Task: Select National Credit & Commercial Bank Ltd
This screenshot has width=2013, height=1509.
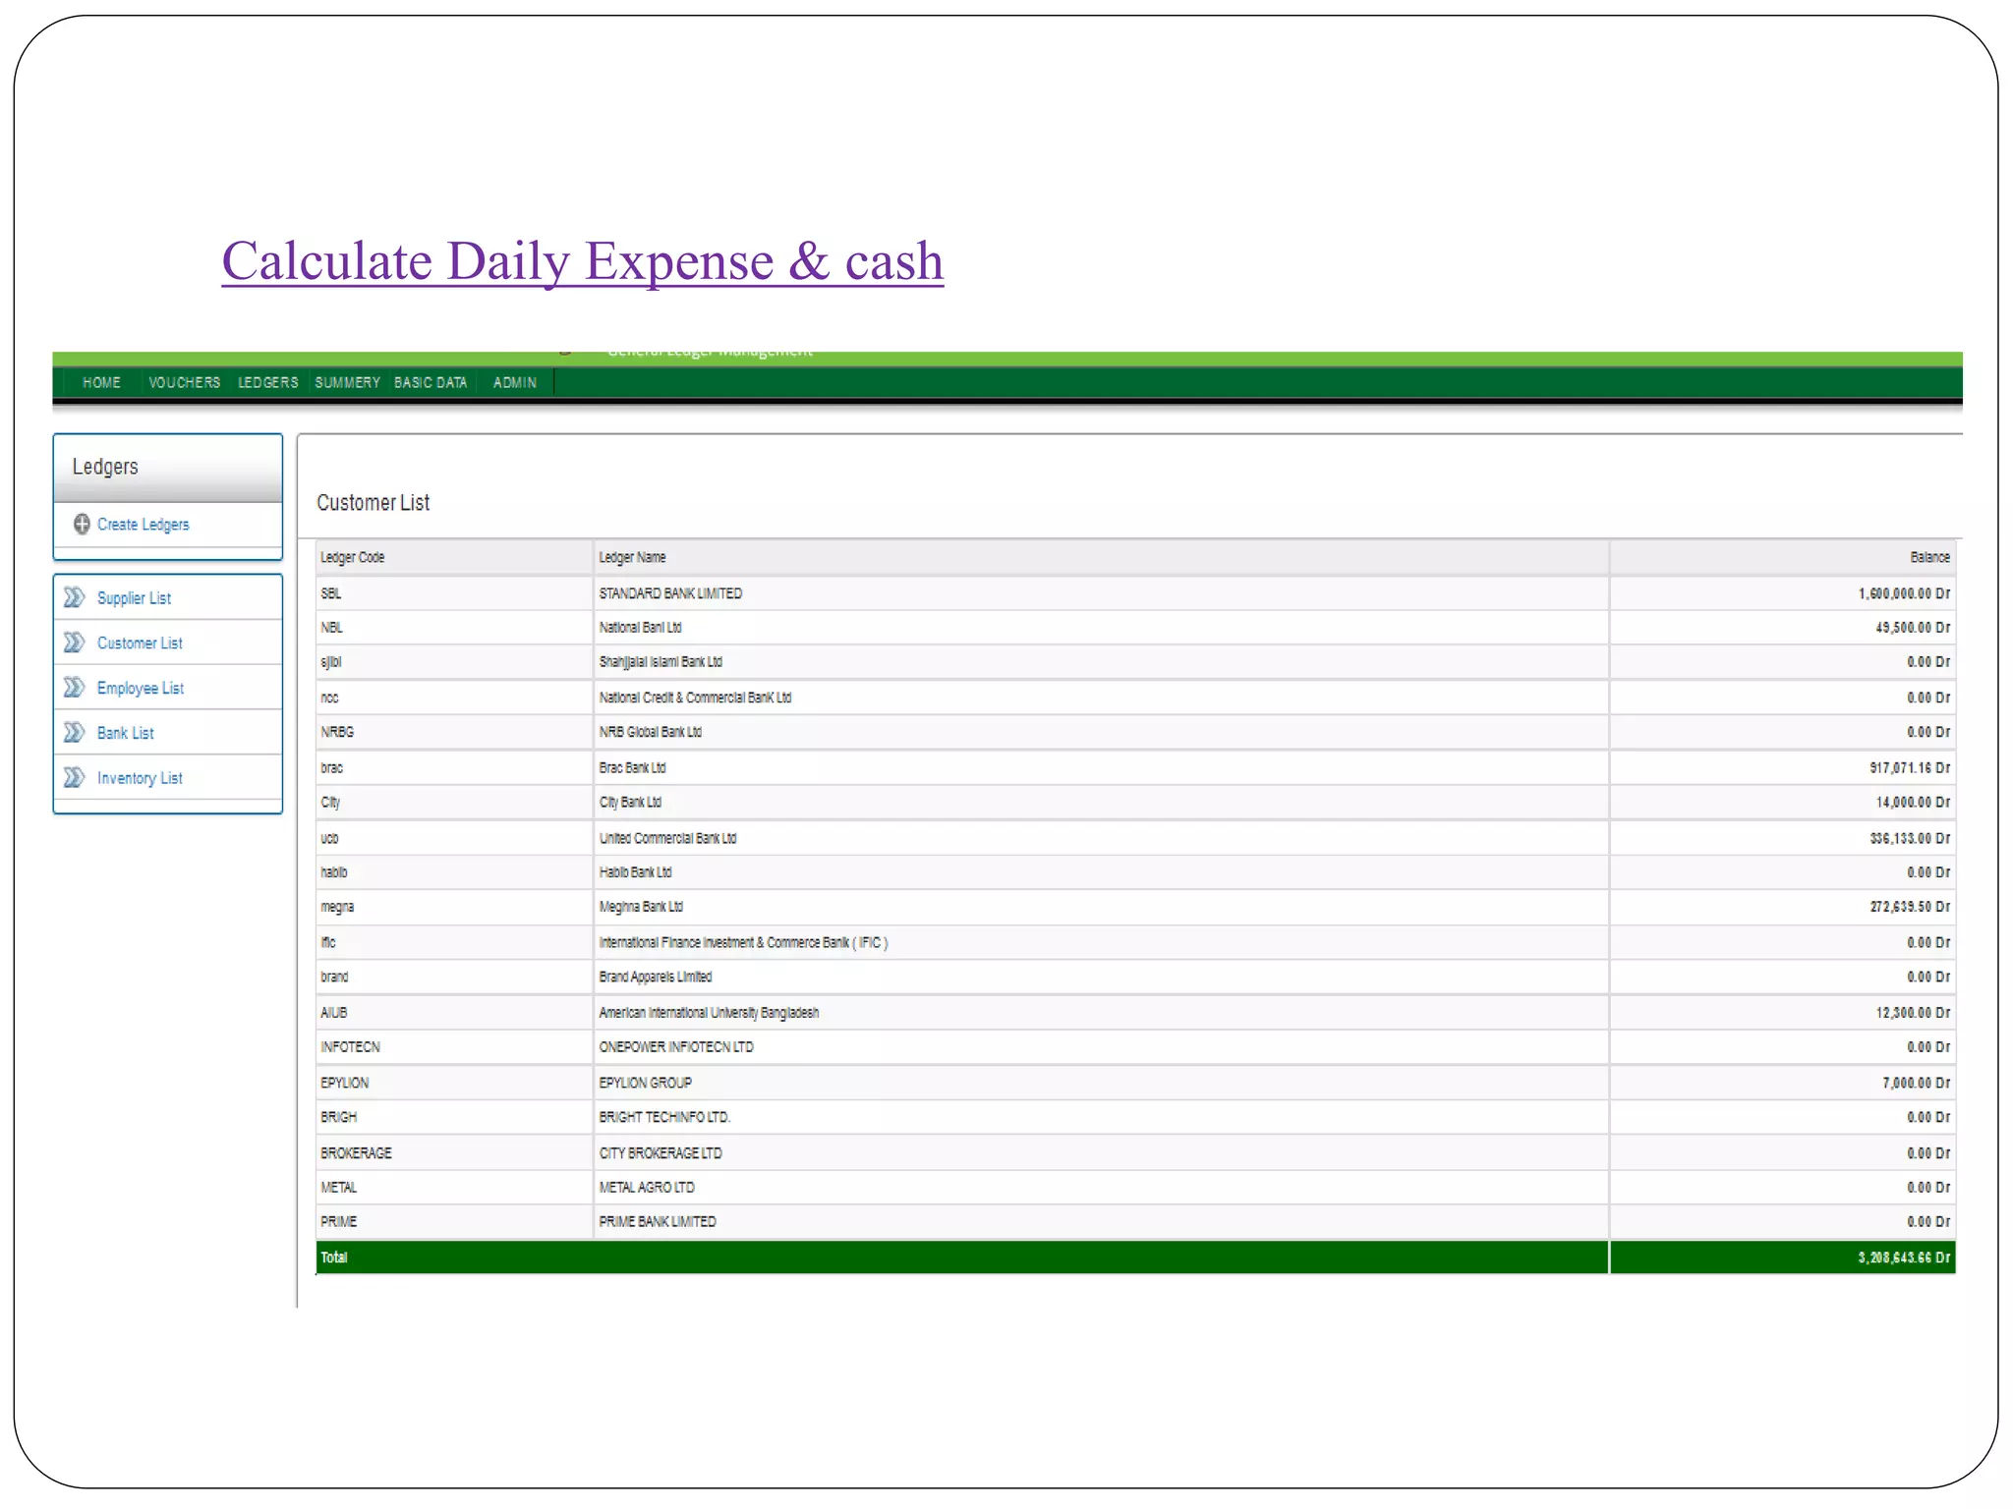Action: tap(695, 698)
